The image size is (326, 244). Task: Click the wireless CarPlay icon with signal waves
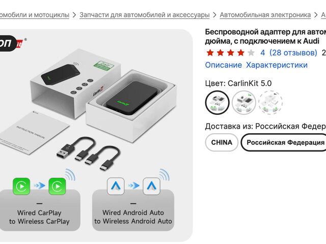[x=58, y=187]
